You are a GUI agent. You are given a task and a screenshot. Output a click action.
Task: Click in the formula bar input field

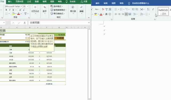(x=58, y=23)
